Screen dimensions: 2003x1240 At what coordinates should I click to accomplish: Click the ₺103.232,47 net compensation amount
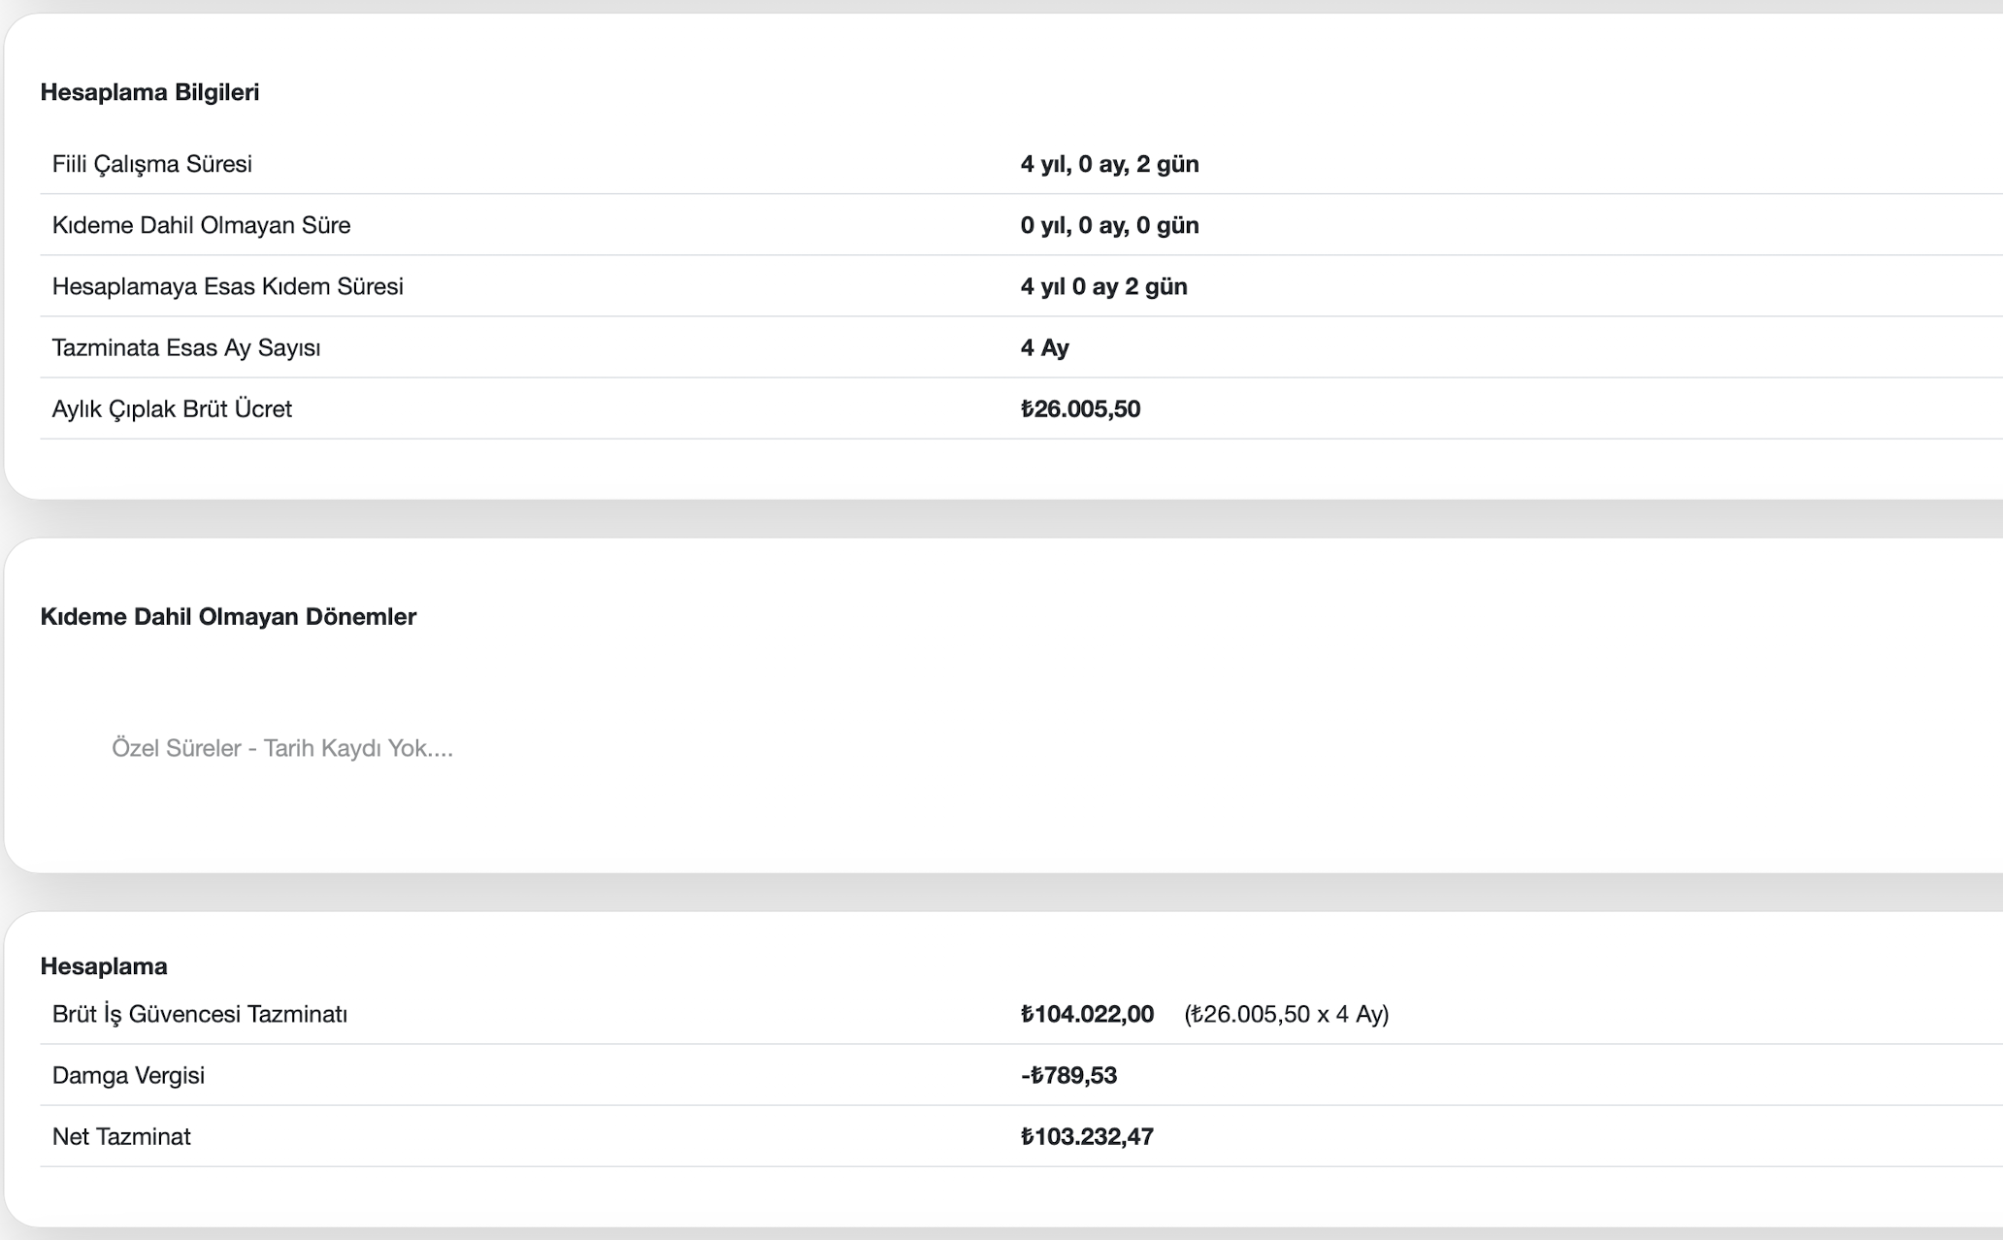tap(1087, 1136)
